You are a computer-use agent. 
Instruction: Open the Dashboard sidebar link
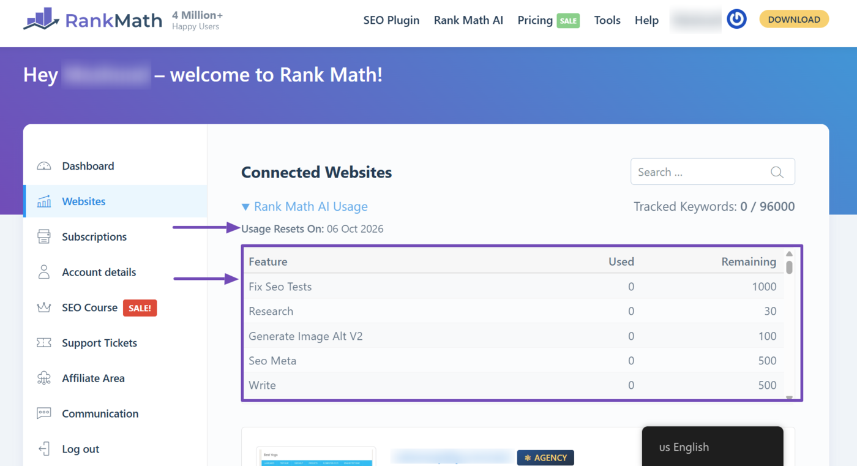(x=88, y=166)
